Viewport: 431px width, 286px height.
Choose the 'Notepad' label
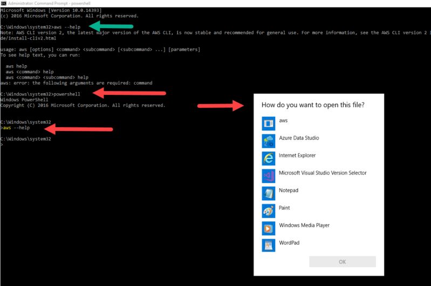(289, 190)
